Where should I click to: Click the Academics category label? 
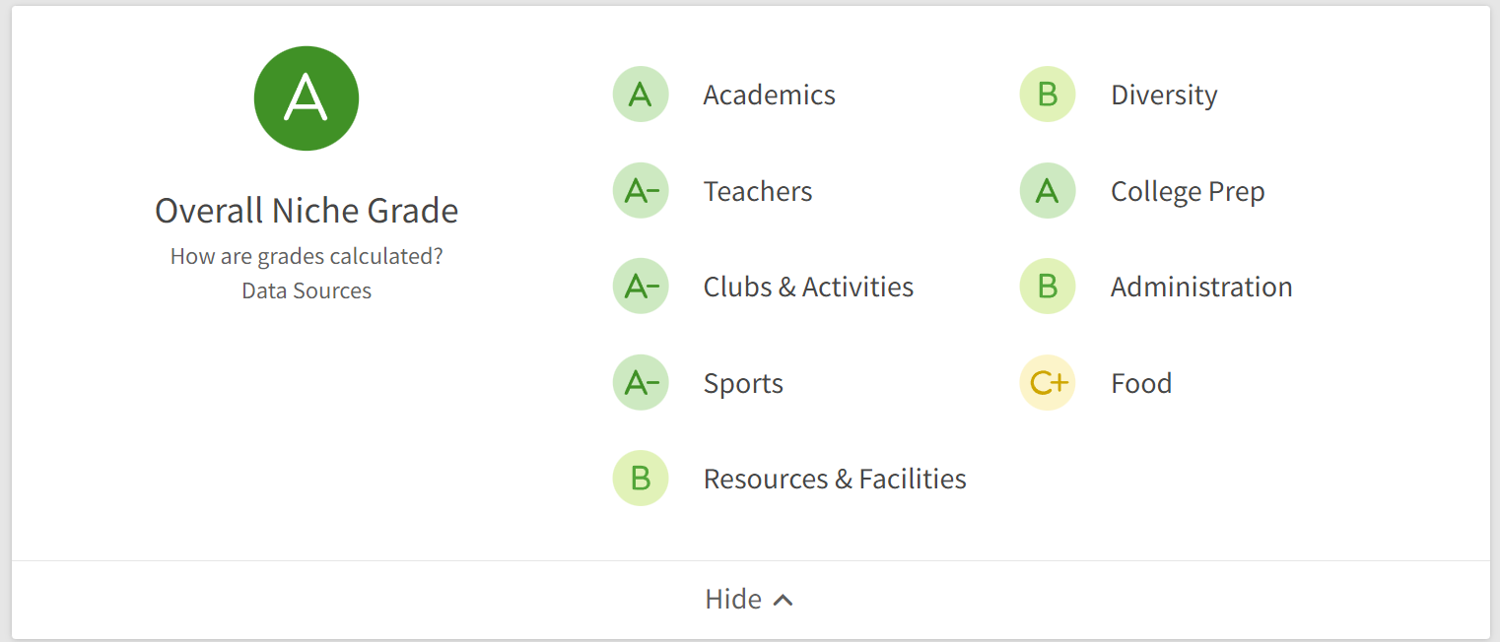point(769,95)
